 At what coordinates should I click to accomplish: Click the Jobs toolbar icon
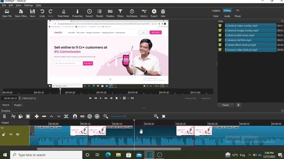coord(163,13)
